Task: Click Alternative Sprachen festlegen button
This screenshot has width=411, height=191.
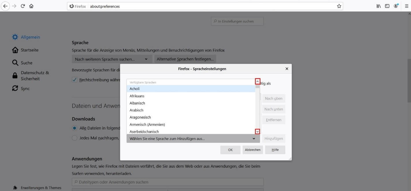Action: [185, 59]
